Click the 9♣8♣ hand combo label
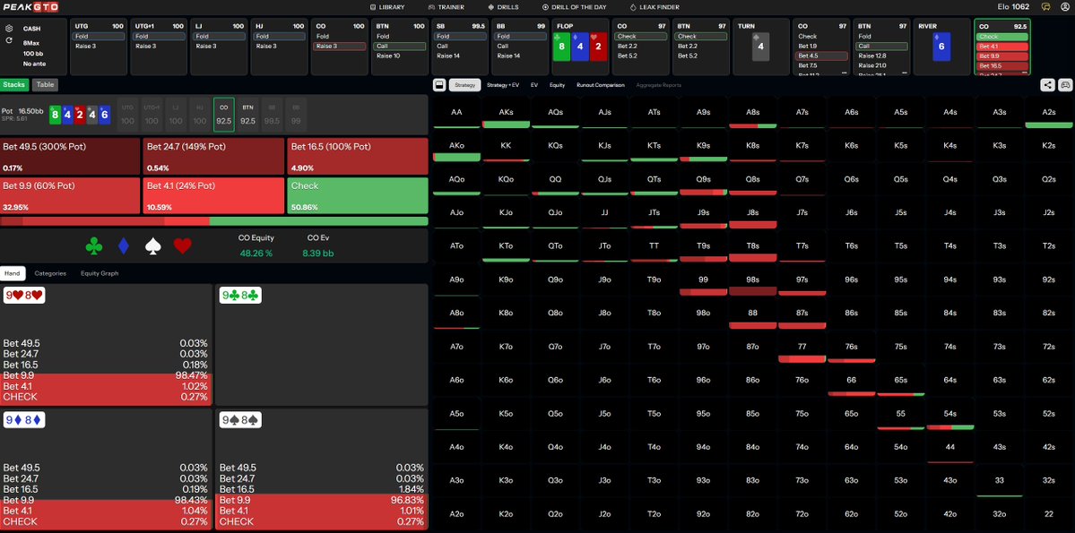 click(x=240, y=296)
